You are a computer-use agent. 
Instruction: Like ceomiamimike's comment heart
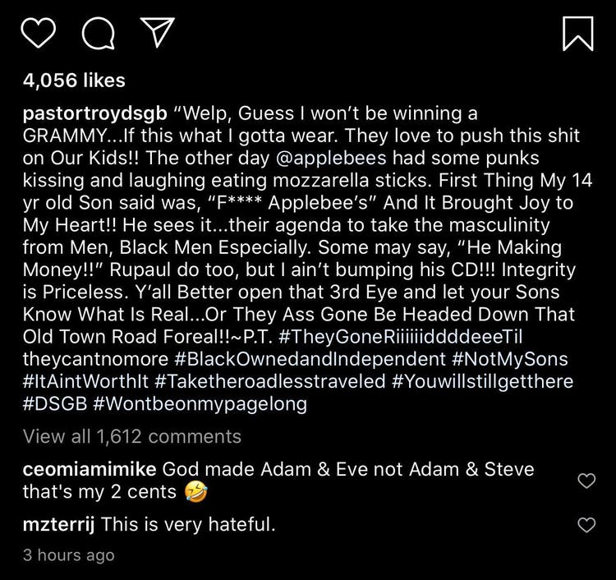coord(586,481)
